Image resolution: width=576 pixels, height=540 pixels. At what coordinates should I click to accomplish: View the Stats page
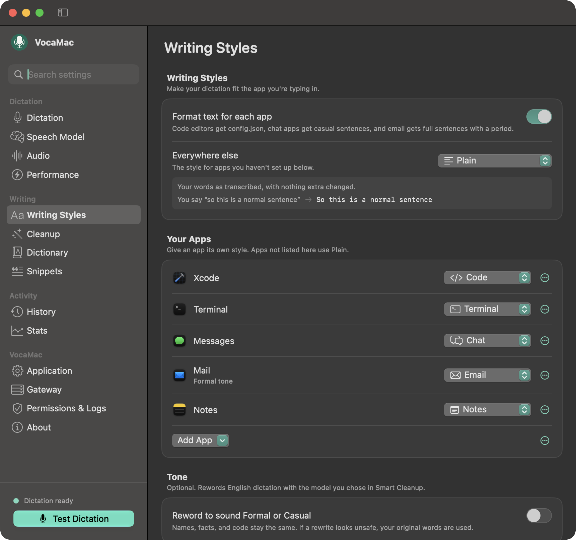tap(74, 331)
